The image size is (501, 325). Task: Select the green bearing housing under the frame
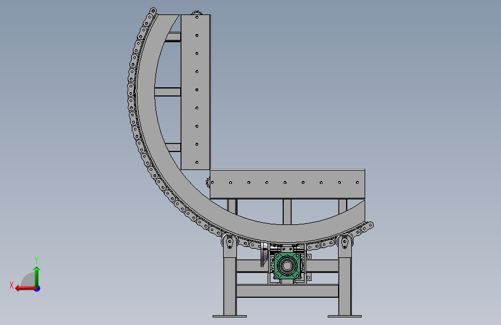coord(287,265)
